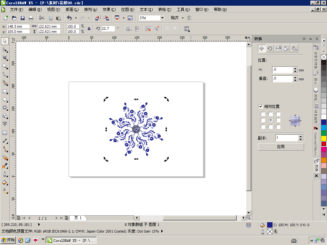Click the yellow color swatch in palette
Viewport: 327px width, 245px height.
[324, 138]
